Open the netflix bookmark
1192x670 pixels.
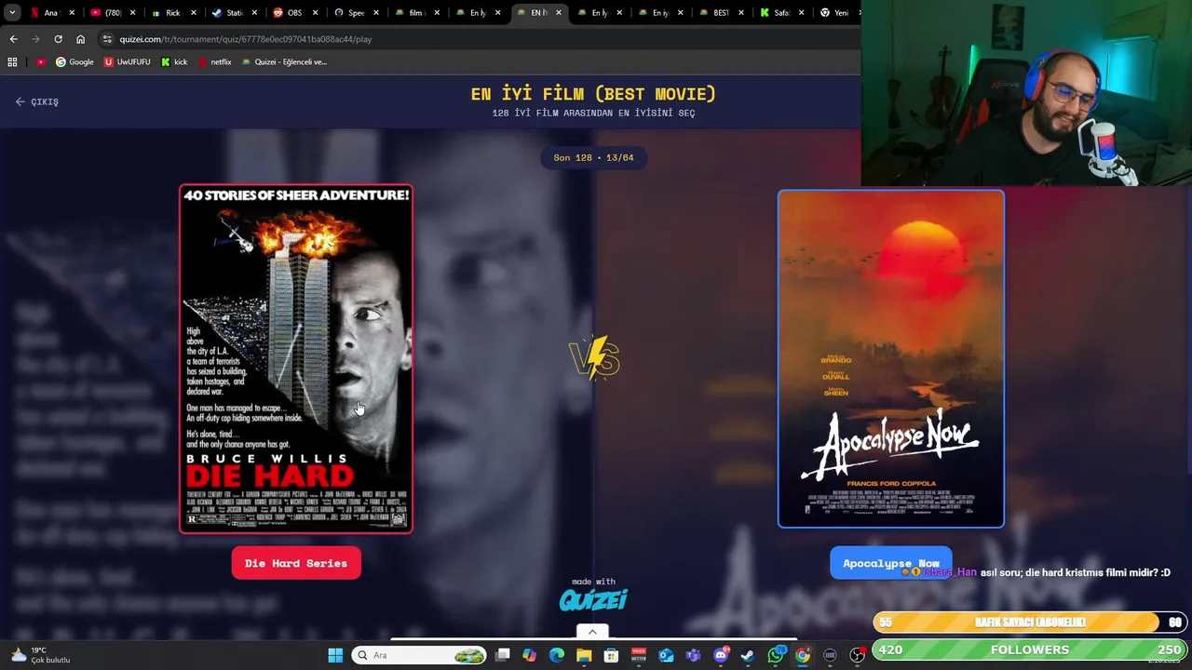pos(214,62)
